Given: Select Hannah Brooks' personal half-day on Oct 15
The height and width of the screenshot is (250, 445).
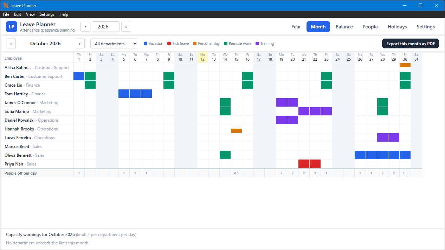Looking at the screenshot, I should [237, 131].
